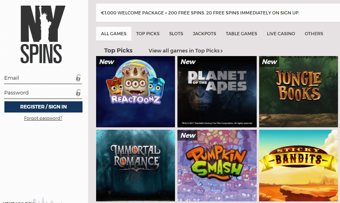The height and width of the screenshot is (203, 340).
Task: Click the New badge on Reactoonz
Action: tap(106, 62)
